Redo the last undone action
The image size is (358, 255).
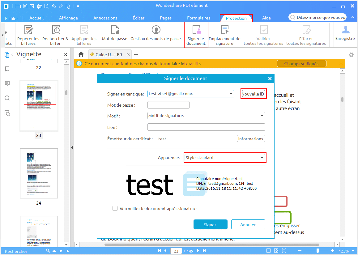point(61,6)
